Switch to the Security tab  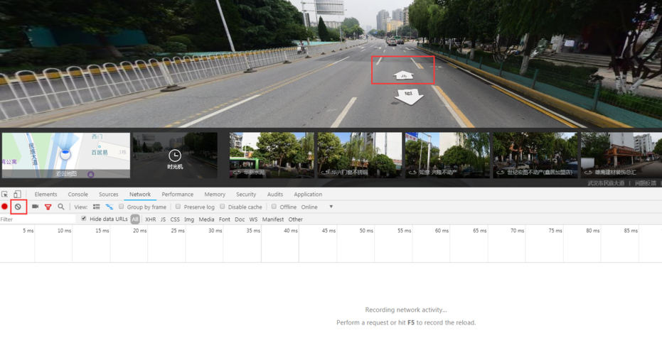click(246, 195)
